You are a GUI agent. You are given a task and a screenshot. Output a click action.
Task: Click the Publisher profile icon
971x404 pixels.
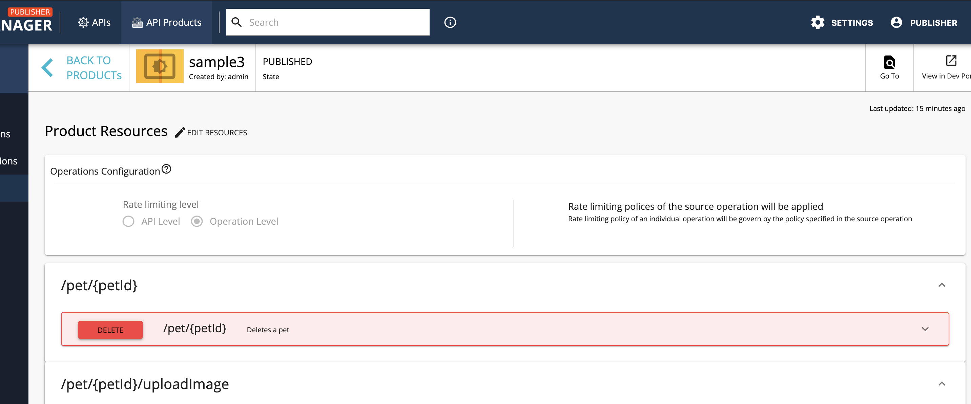coord(896,22)
